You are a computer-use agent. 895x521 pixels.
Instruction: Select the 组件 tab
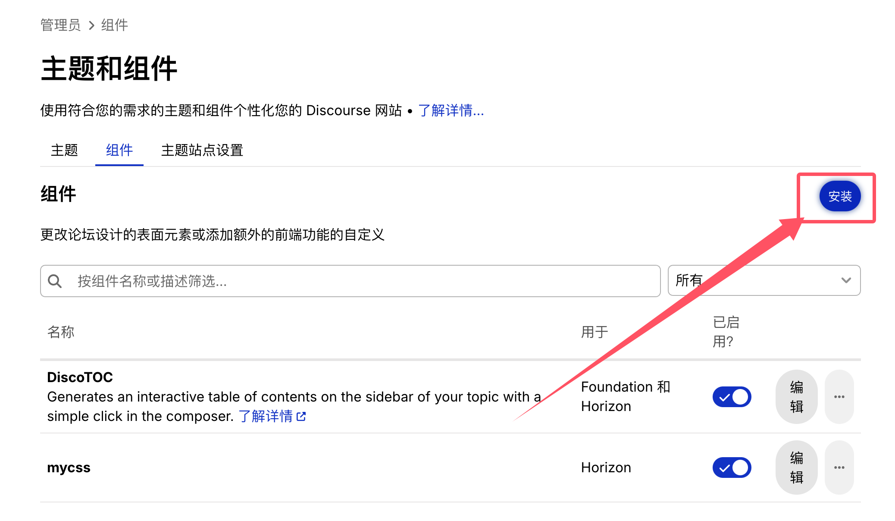point(119,151)
